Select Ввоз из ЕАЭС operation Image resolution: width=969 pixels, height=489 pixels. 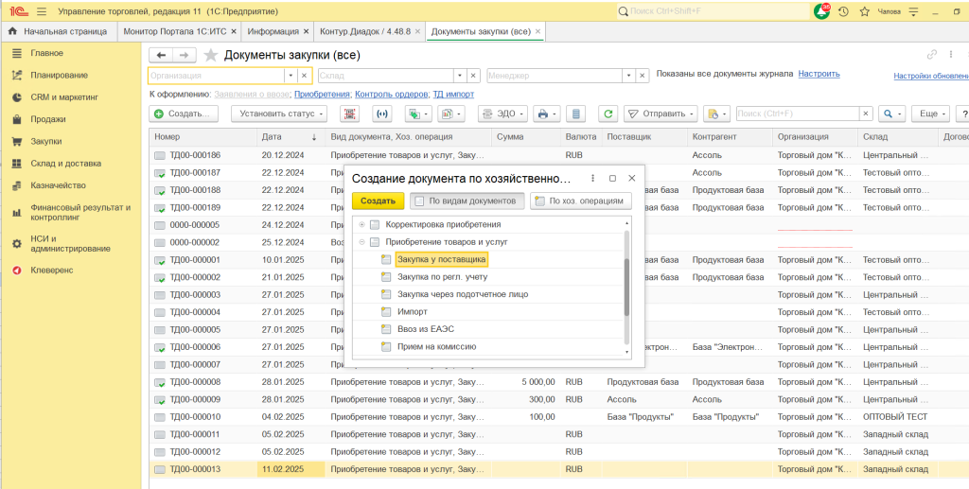[x=426, y=329]
